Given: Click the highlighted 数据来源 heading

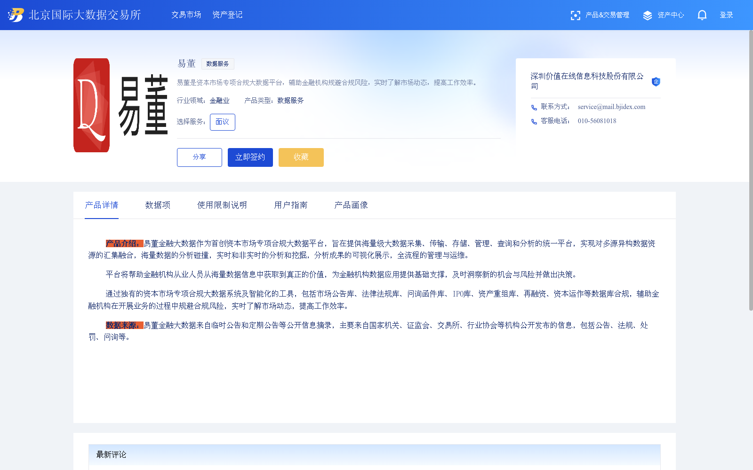Looking at the screenshot, I should coord(124,325).
